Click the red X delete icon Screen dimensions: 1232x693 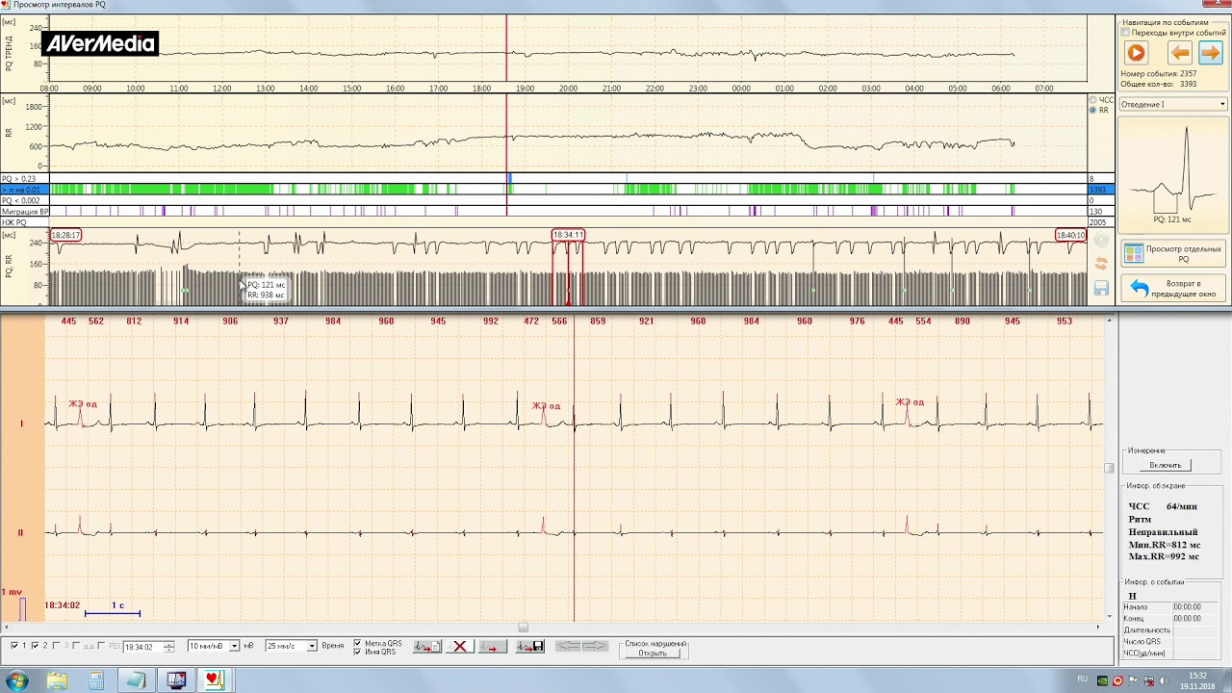coord(460,647)
